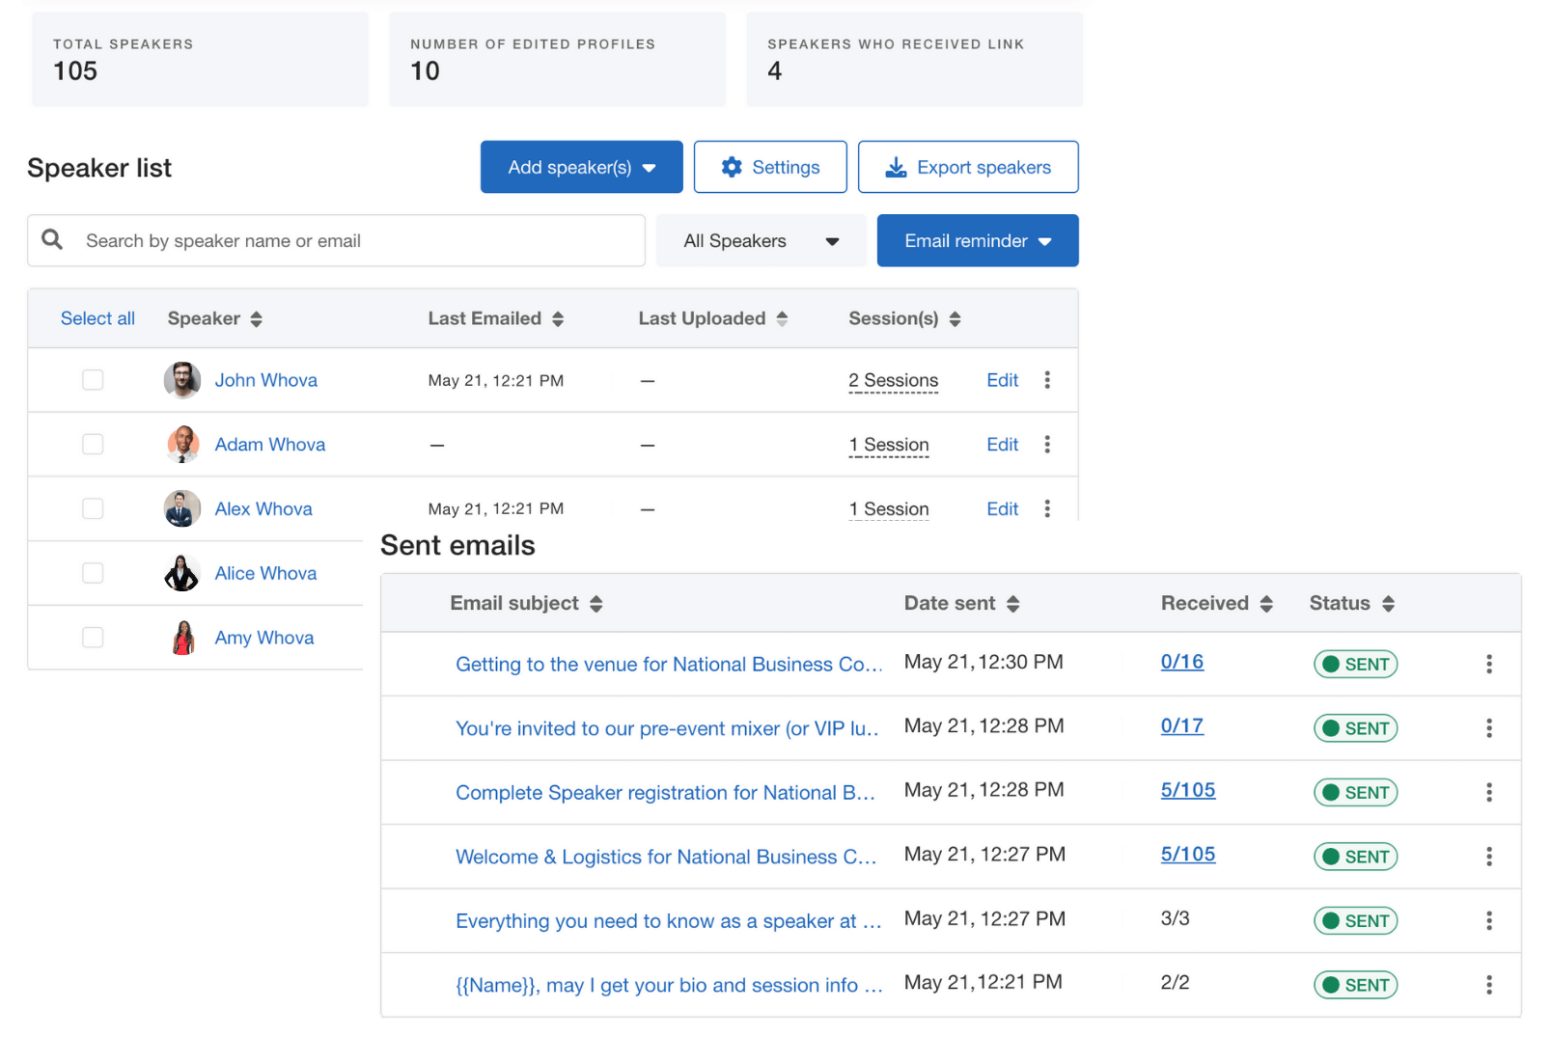1551x1037 pixels.
Task: Click the speaker search input field
Action: [x=357, y=241]
